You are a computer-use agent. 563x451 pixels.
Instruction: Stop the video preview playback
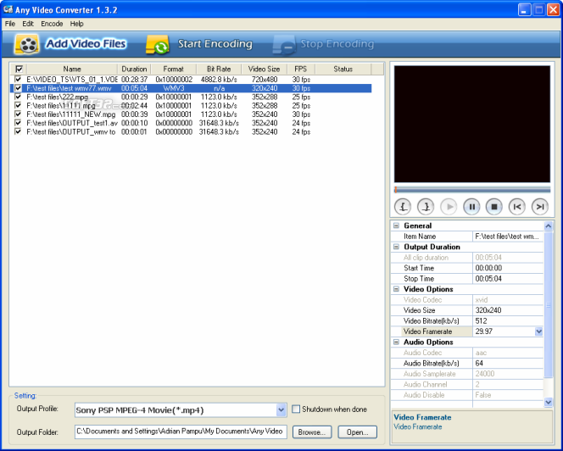point(494,207)
